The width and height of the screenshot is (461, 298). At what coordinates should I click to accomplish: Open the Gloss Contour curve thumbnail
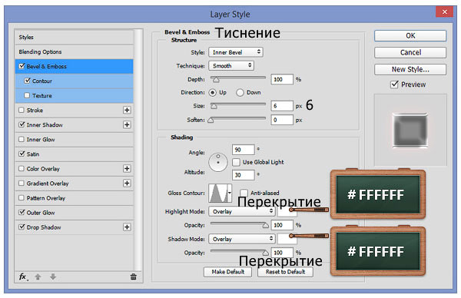point(218,193)
